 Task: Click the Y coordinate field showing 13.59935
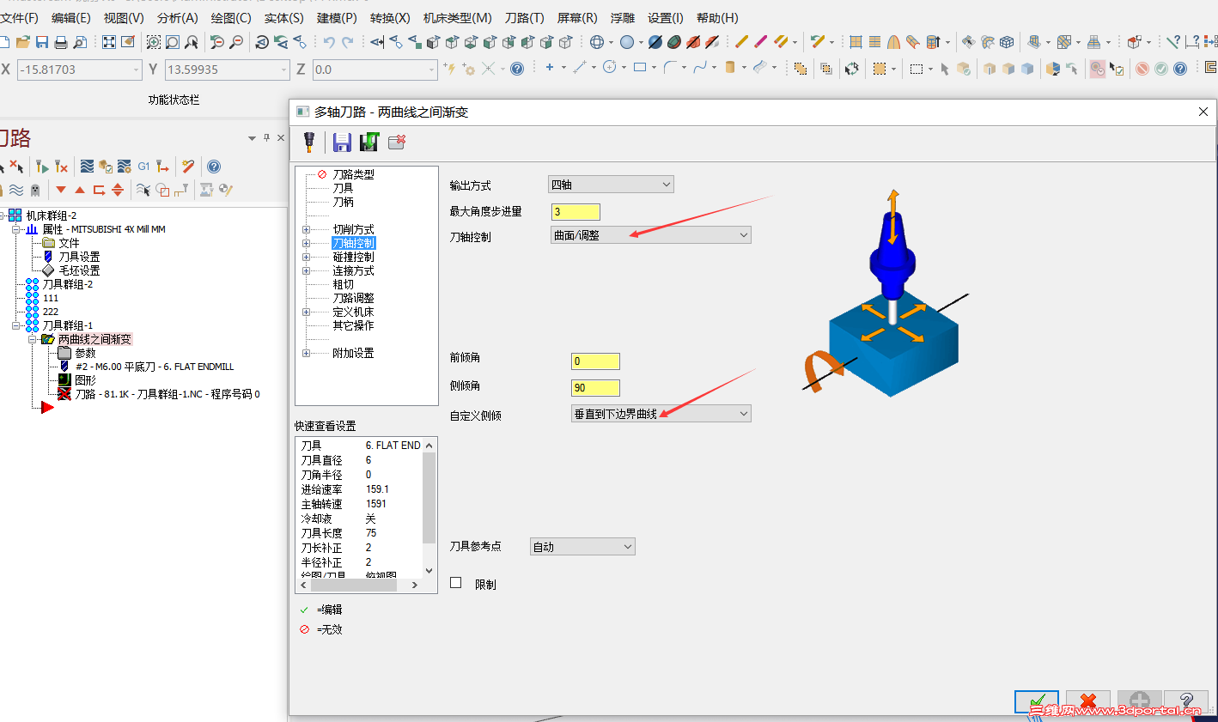point(227,70)
